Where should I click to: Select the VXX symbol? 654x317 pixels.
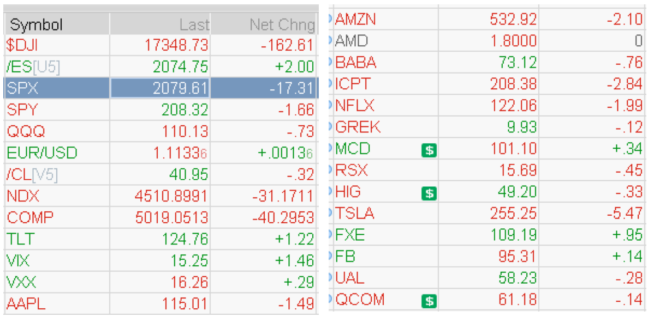[x=21, y=283]
